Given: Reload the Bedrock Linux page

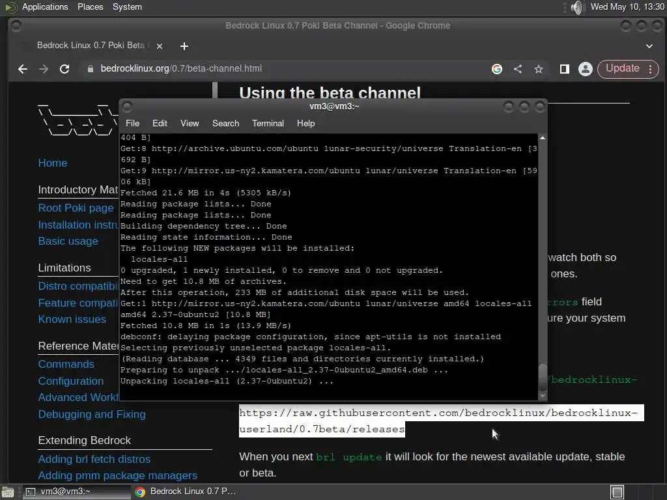Looking at the screenshot, I should pyautogui.click(x=64, y=69).
